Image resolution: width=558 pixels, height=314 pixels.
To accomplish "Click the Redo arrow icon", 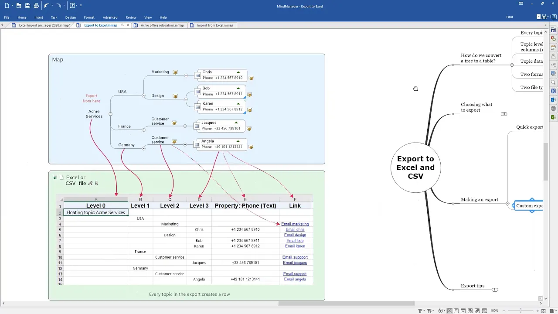I will tap(59, 5).
